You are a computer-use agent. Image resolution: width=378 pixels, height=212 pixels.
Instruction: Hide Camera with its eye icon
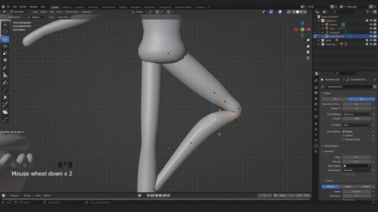tap(371, 25)
